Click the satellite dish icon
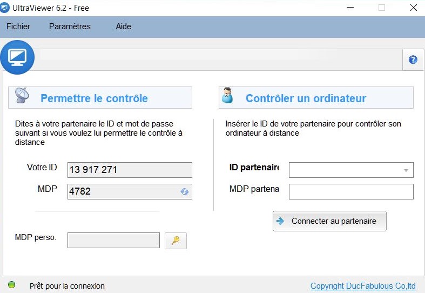 (22, 96)
